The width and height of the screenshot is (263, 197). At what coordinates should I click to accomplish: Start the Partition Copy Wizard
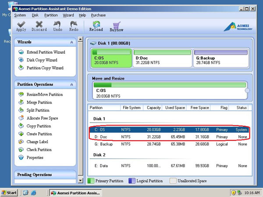pos(45,68)
